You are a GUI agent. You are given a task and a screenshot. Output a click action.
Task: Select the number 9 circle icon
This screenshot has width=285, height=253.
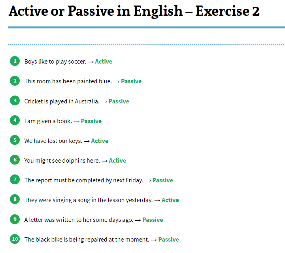click(x=15, y=219)
